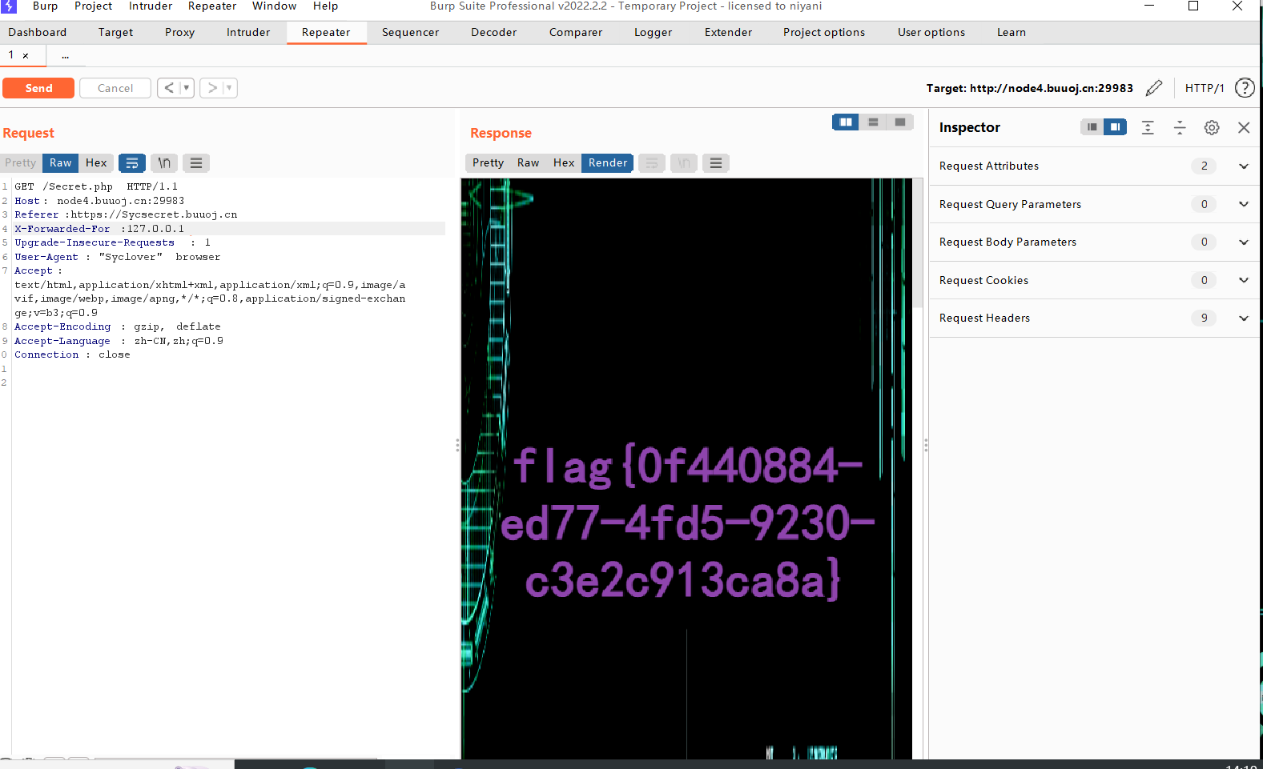Toggle response word wrap icon

652,163
